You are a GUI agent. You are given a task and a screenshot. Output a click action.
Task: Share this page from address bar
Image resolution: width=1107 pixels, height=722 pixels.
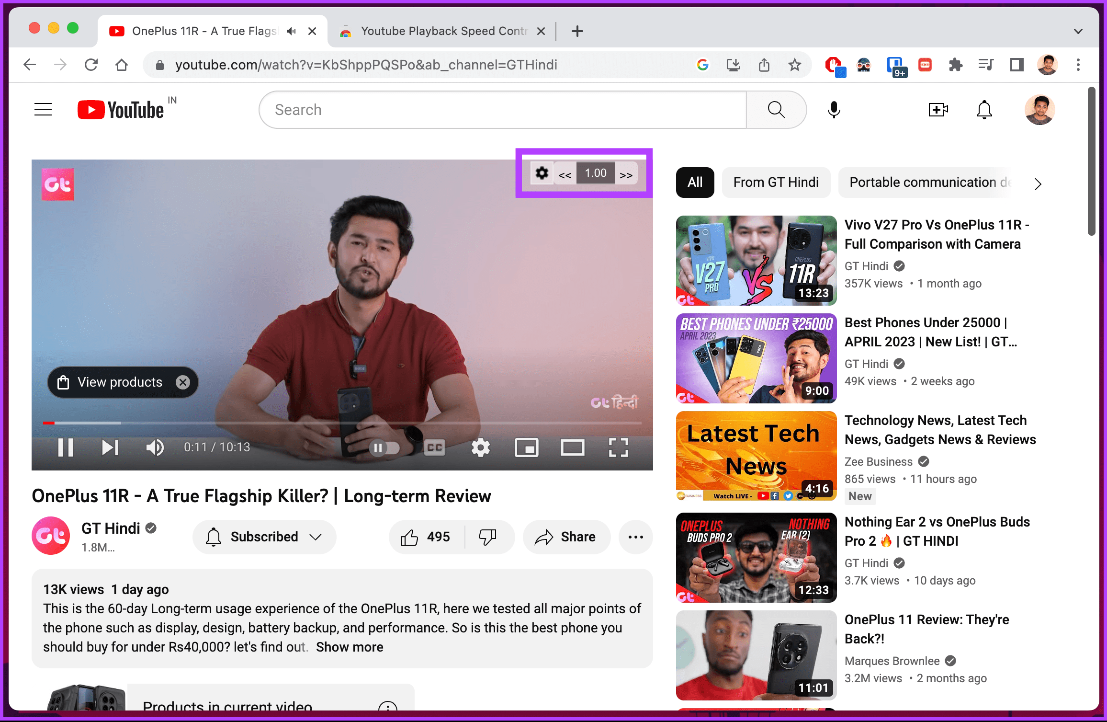coord(764,65)
